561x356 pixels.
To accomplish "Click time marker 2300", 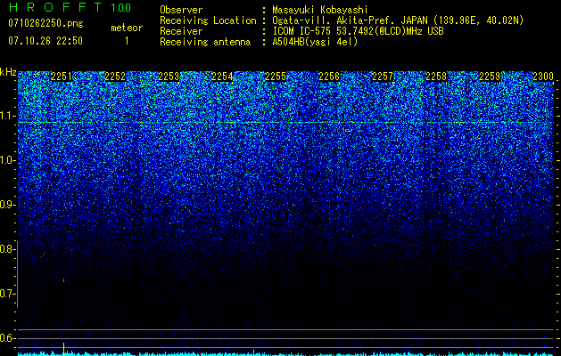I will click(x=543, y=77).
